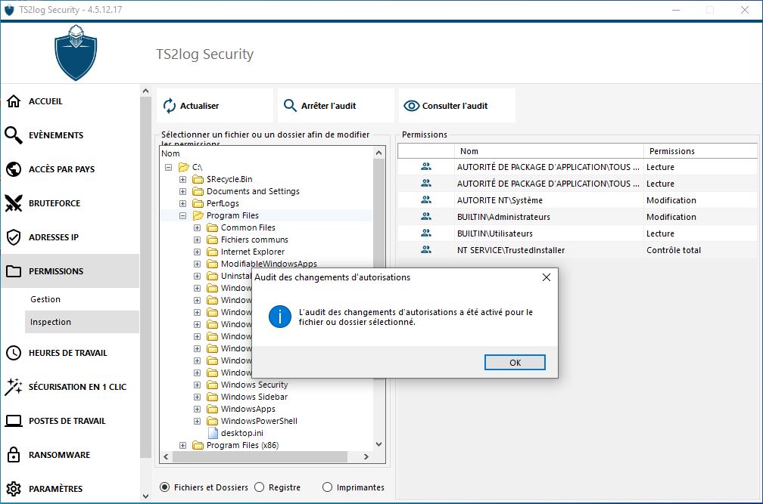Click the TS2log shield logo
Viewport: 763px width, 504px height.
click(76, 52)
